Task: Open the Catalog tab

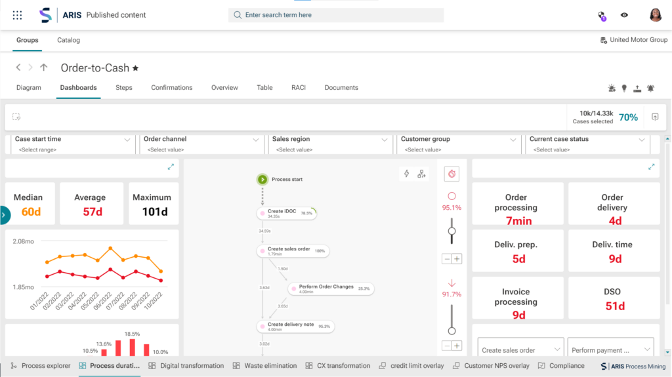Action: 68,40
